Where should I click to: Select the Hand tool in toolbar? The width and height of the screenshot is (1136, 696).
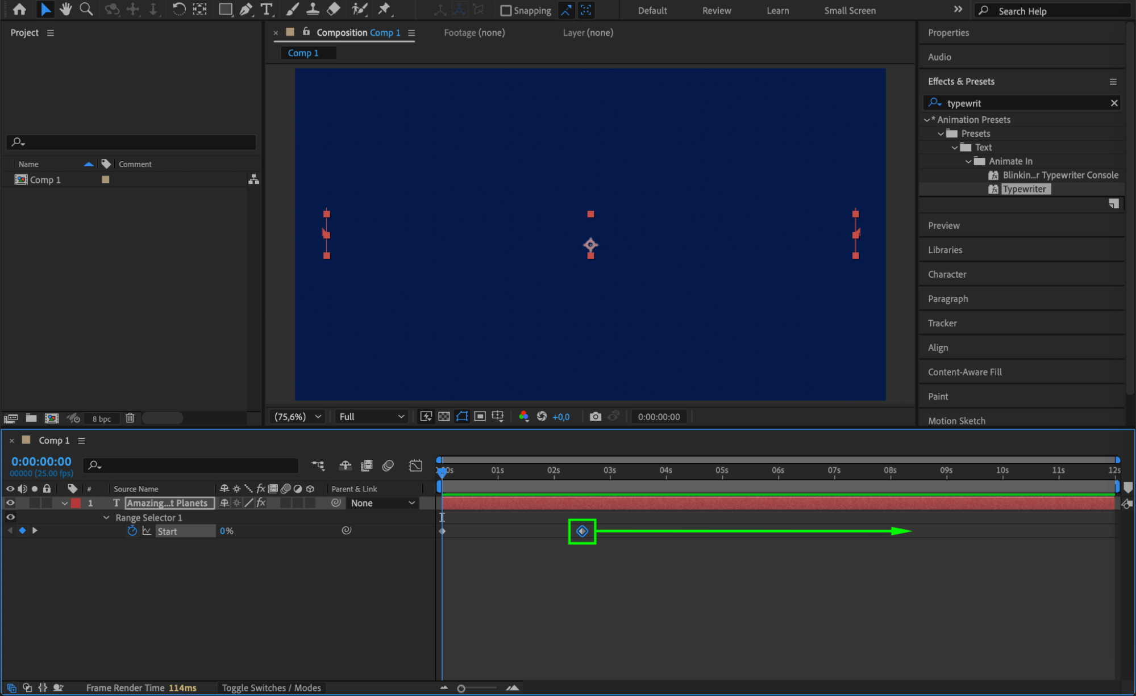[x=65, y=9]
